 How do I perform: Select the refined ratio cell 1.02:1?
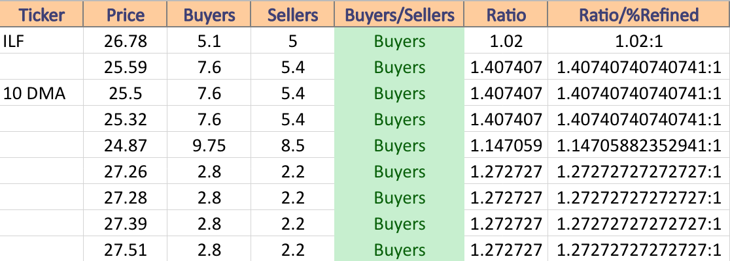(x=638, y=40)
